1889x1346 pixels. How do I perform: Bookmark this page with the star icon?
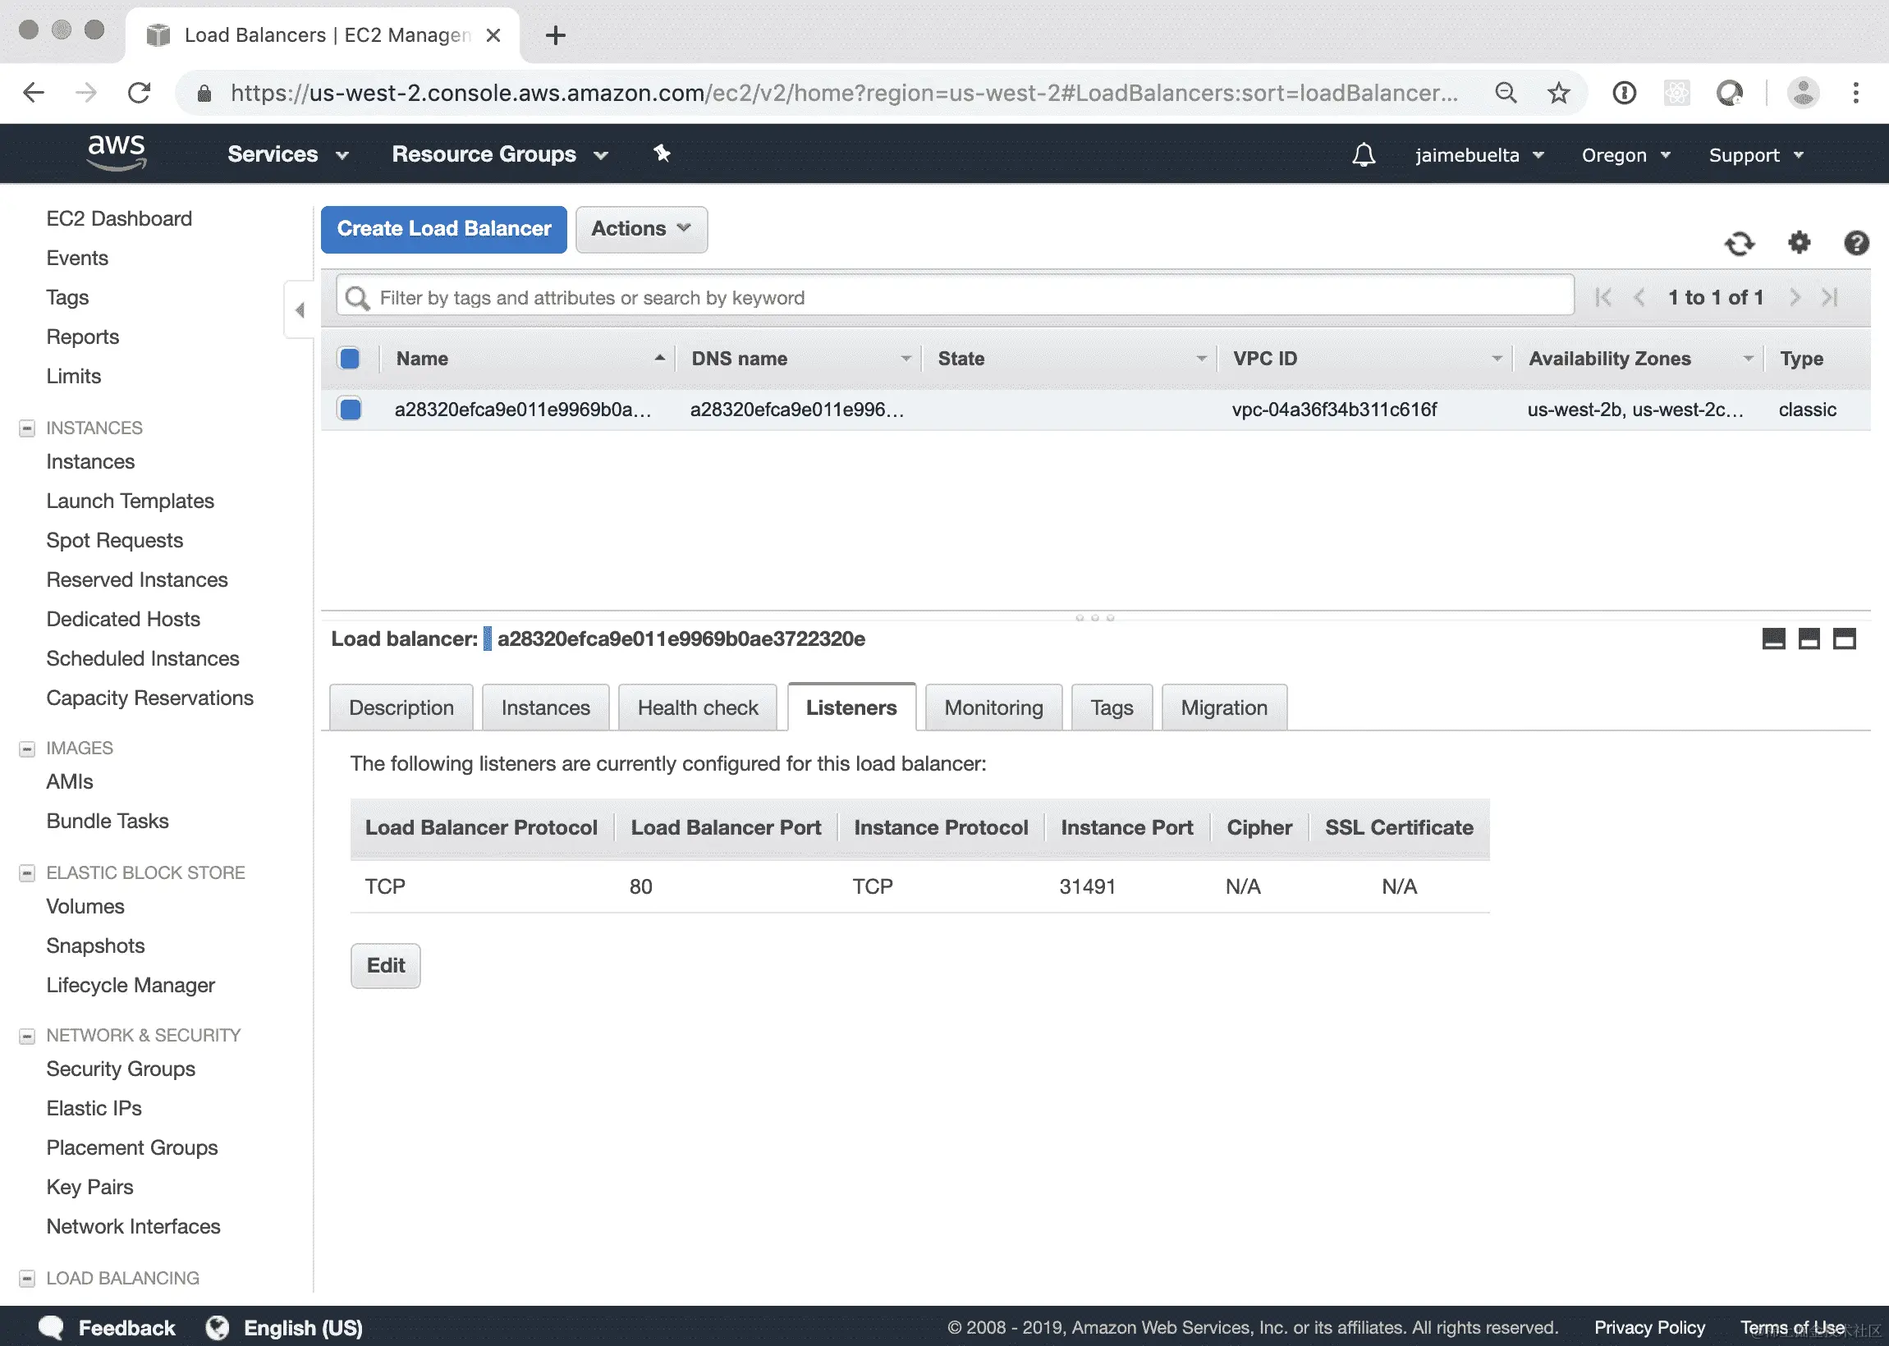point(1558,93)
